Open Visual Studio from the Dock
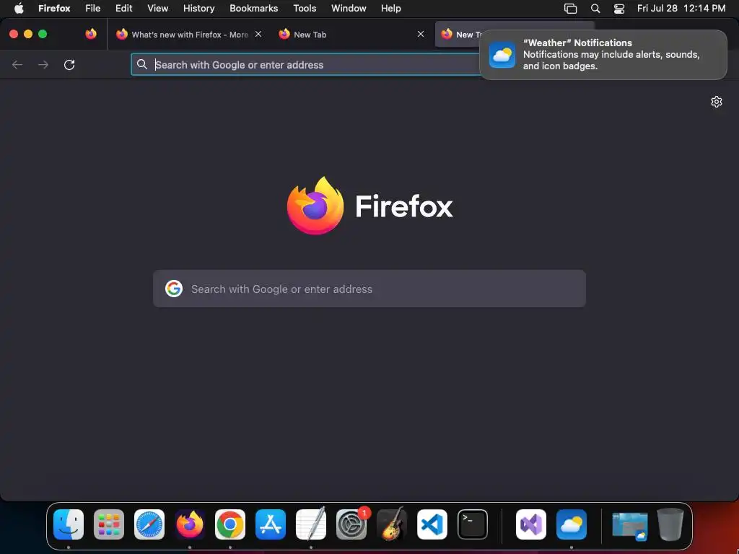This screenshot has height=554, width=739. coord(531,524)
